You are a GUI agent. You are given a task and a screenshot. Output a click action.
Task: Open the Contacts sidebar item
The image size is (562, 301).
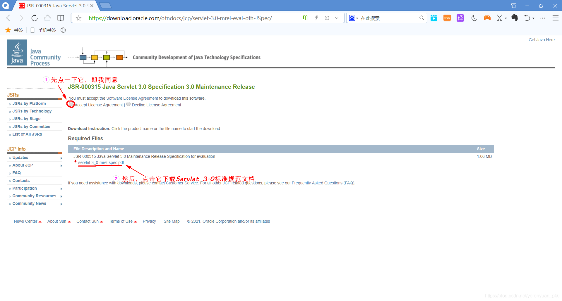(21, 181)
